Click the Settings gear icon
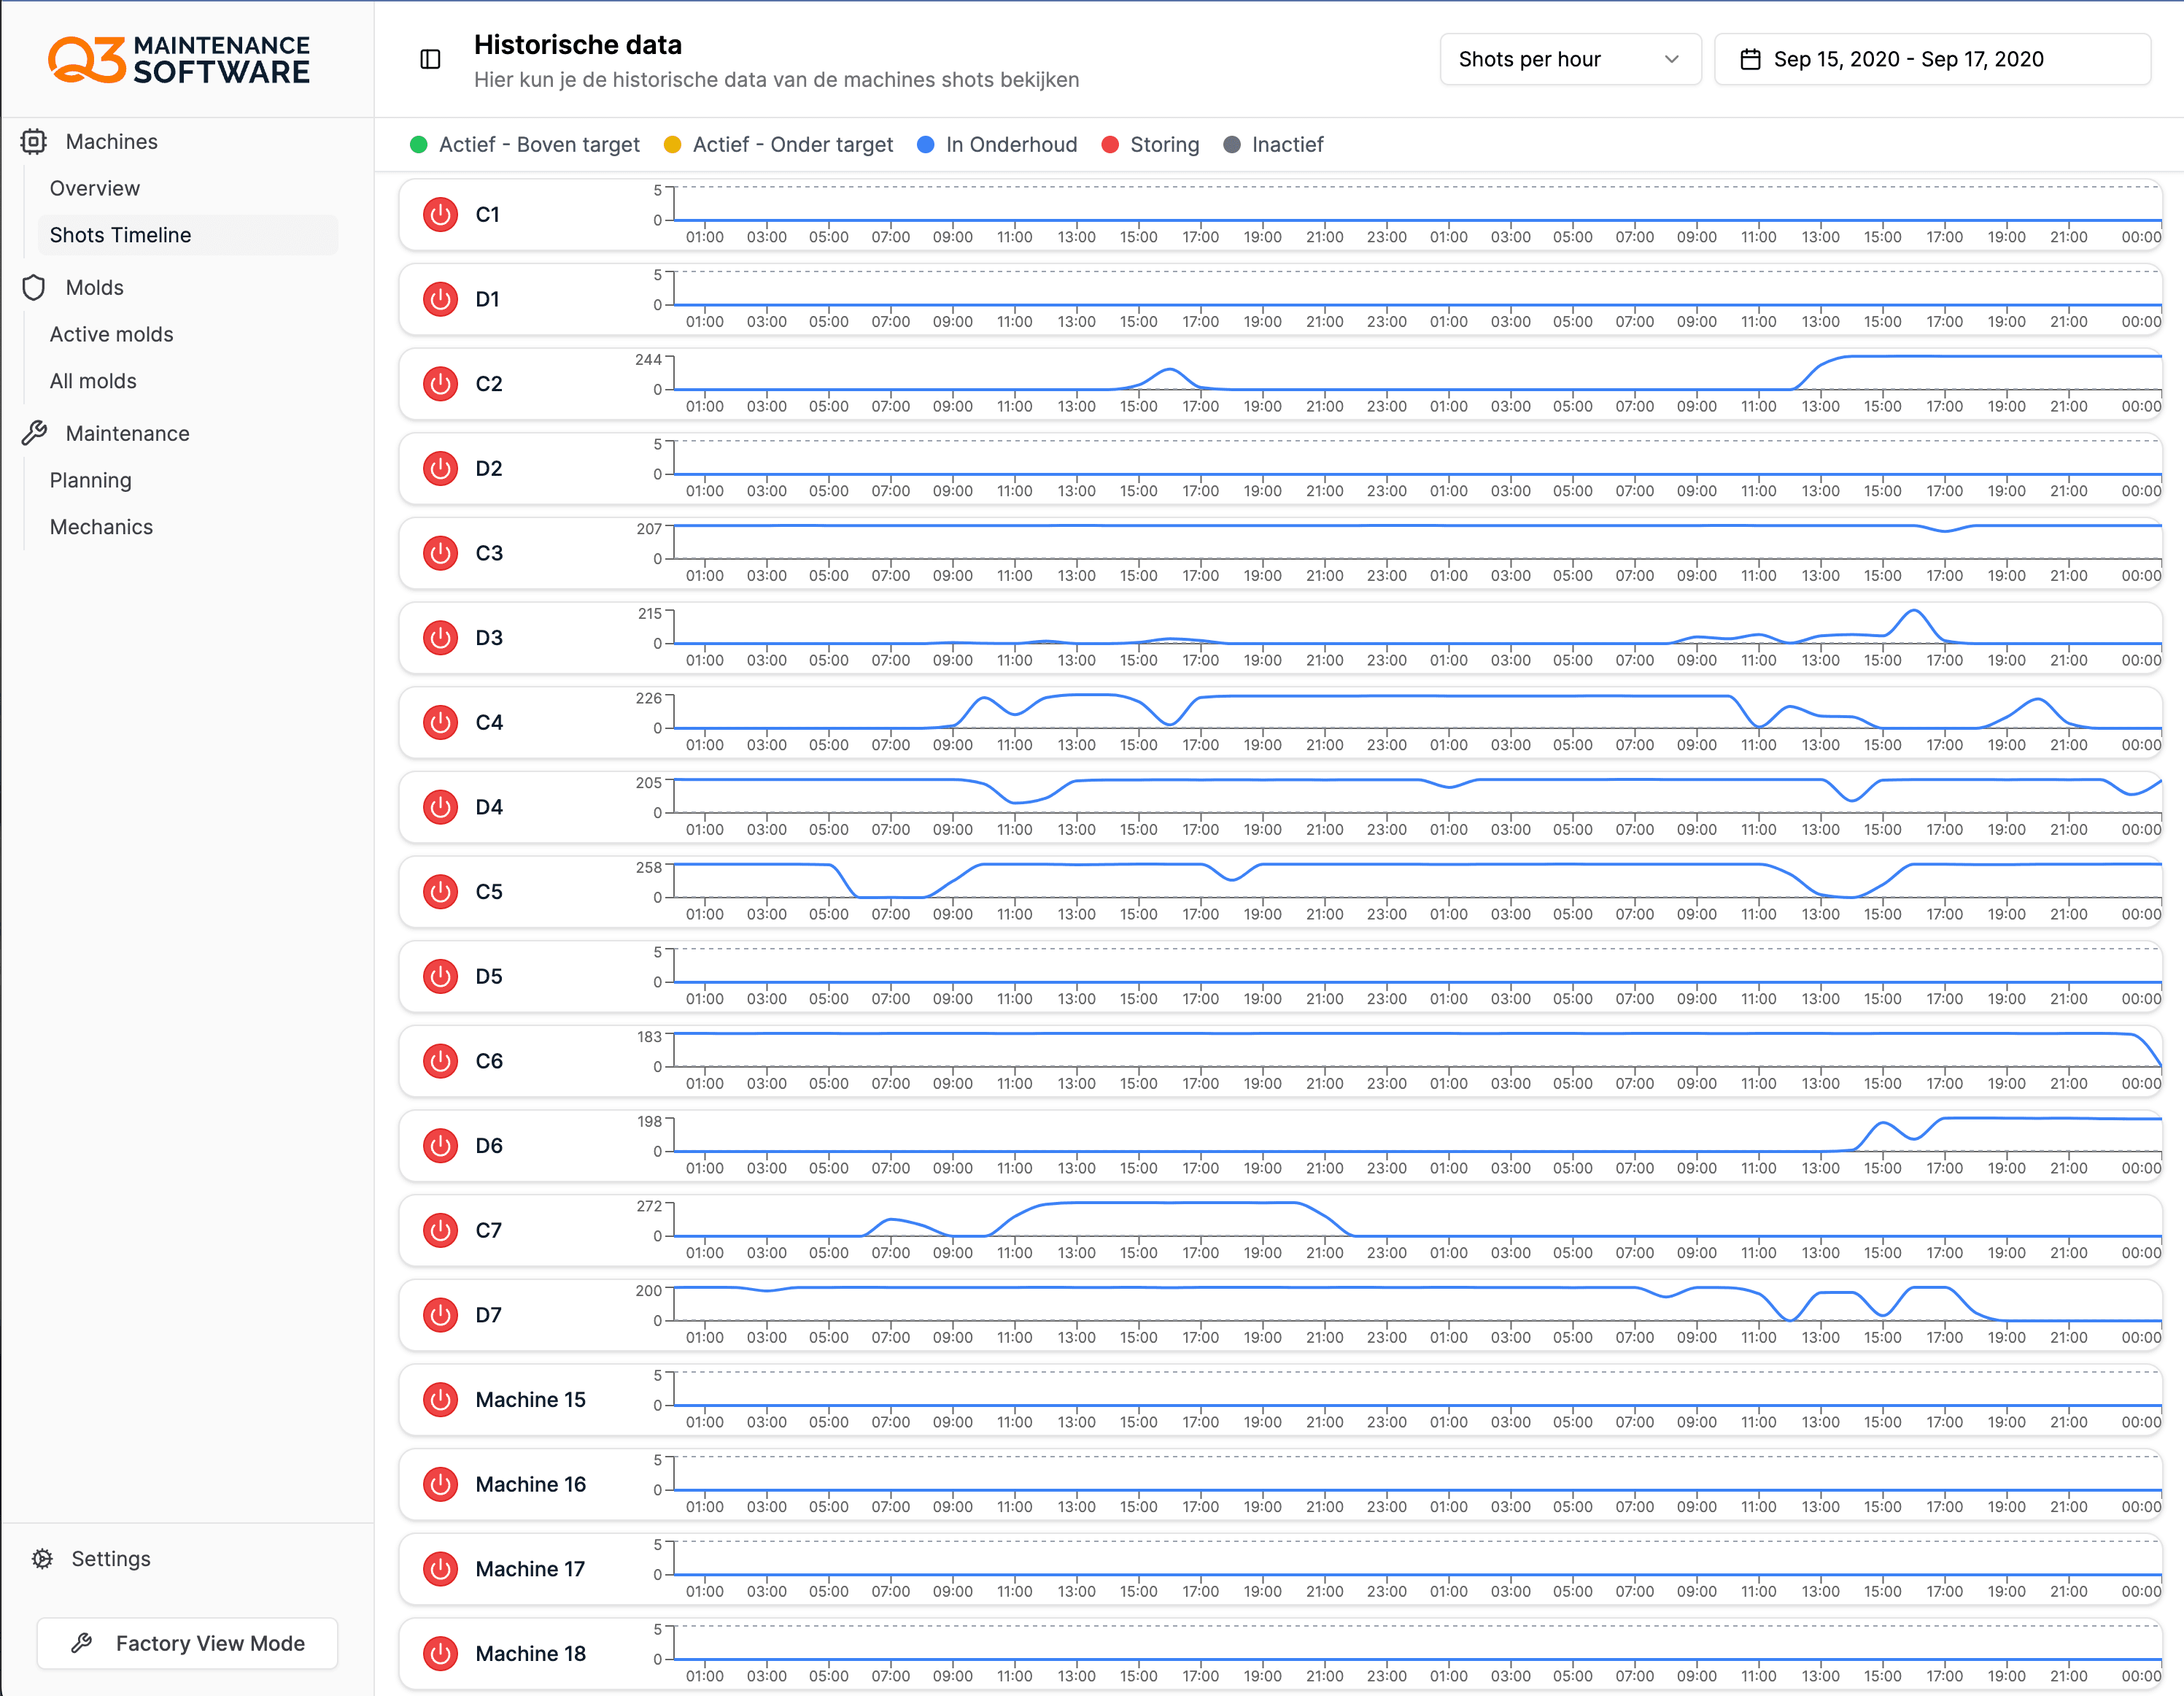 point(42,1559)
